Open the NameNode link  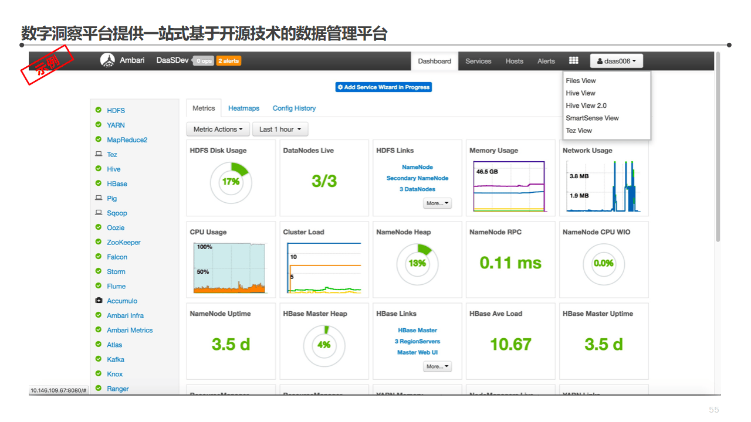pos(417,167)
